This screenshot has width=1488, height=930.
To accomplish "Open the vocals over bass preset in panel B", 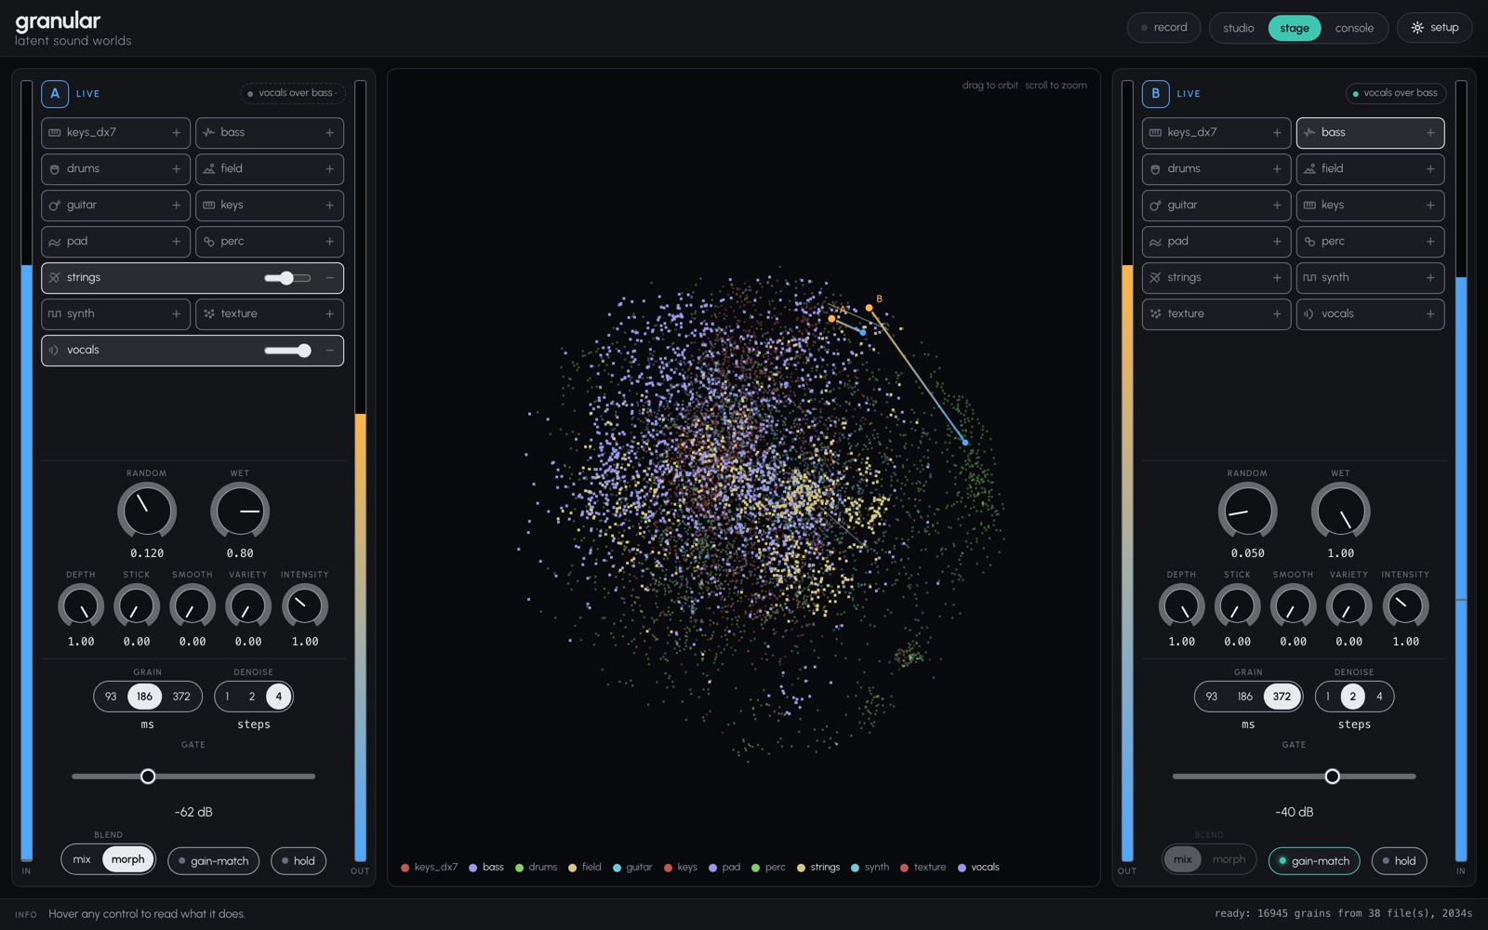I will pos(1394,93).
